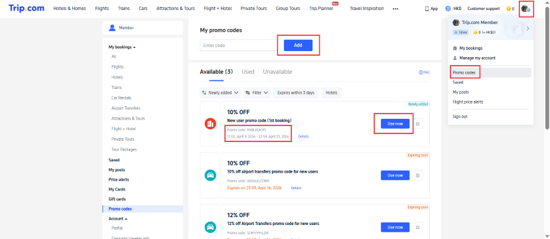Open My Cards in sidebar
Viewport: 550px width, 239px height.
(x=117, y=189)
